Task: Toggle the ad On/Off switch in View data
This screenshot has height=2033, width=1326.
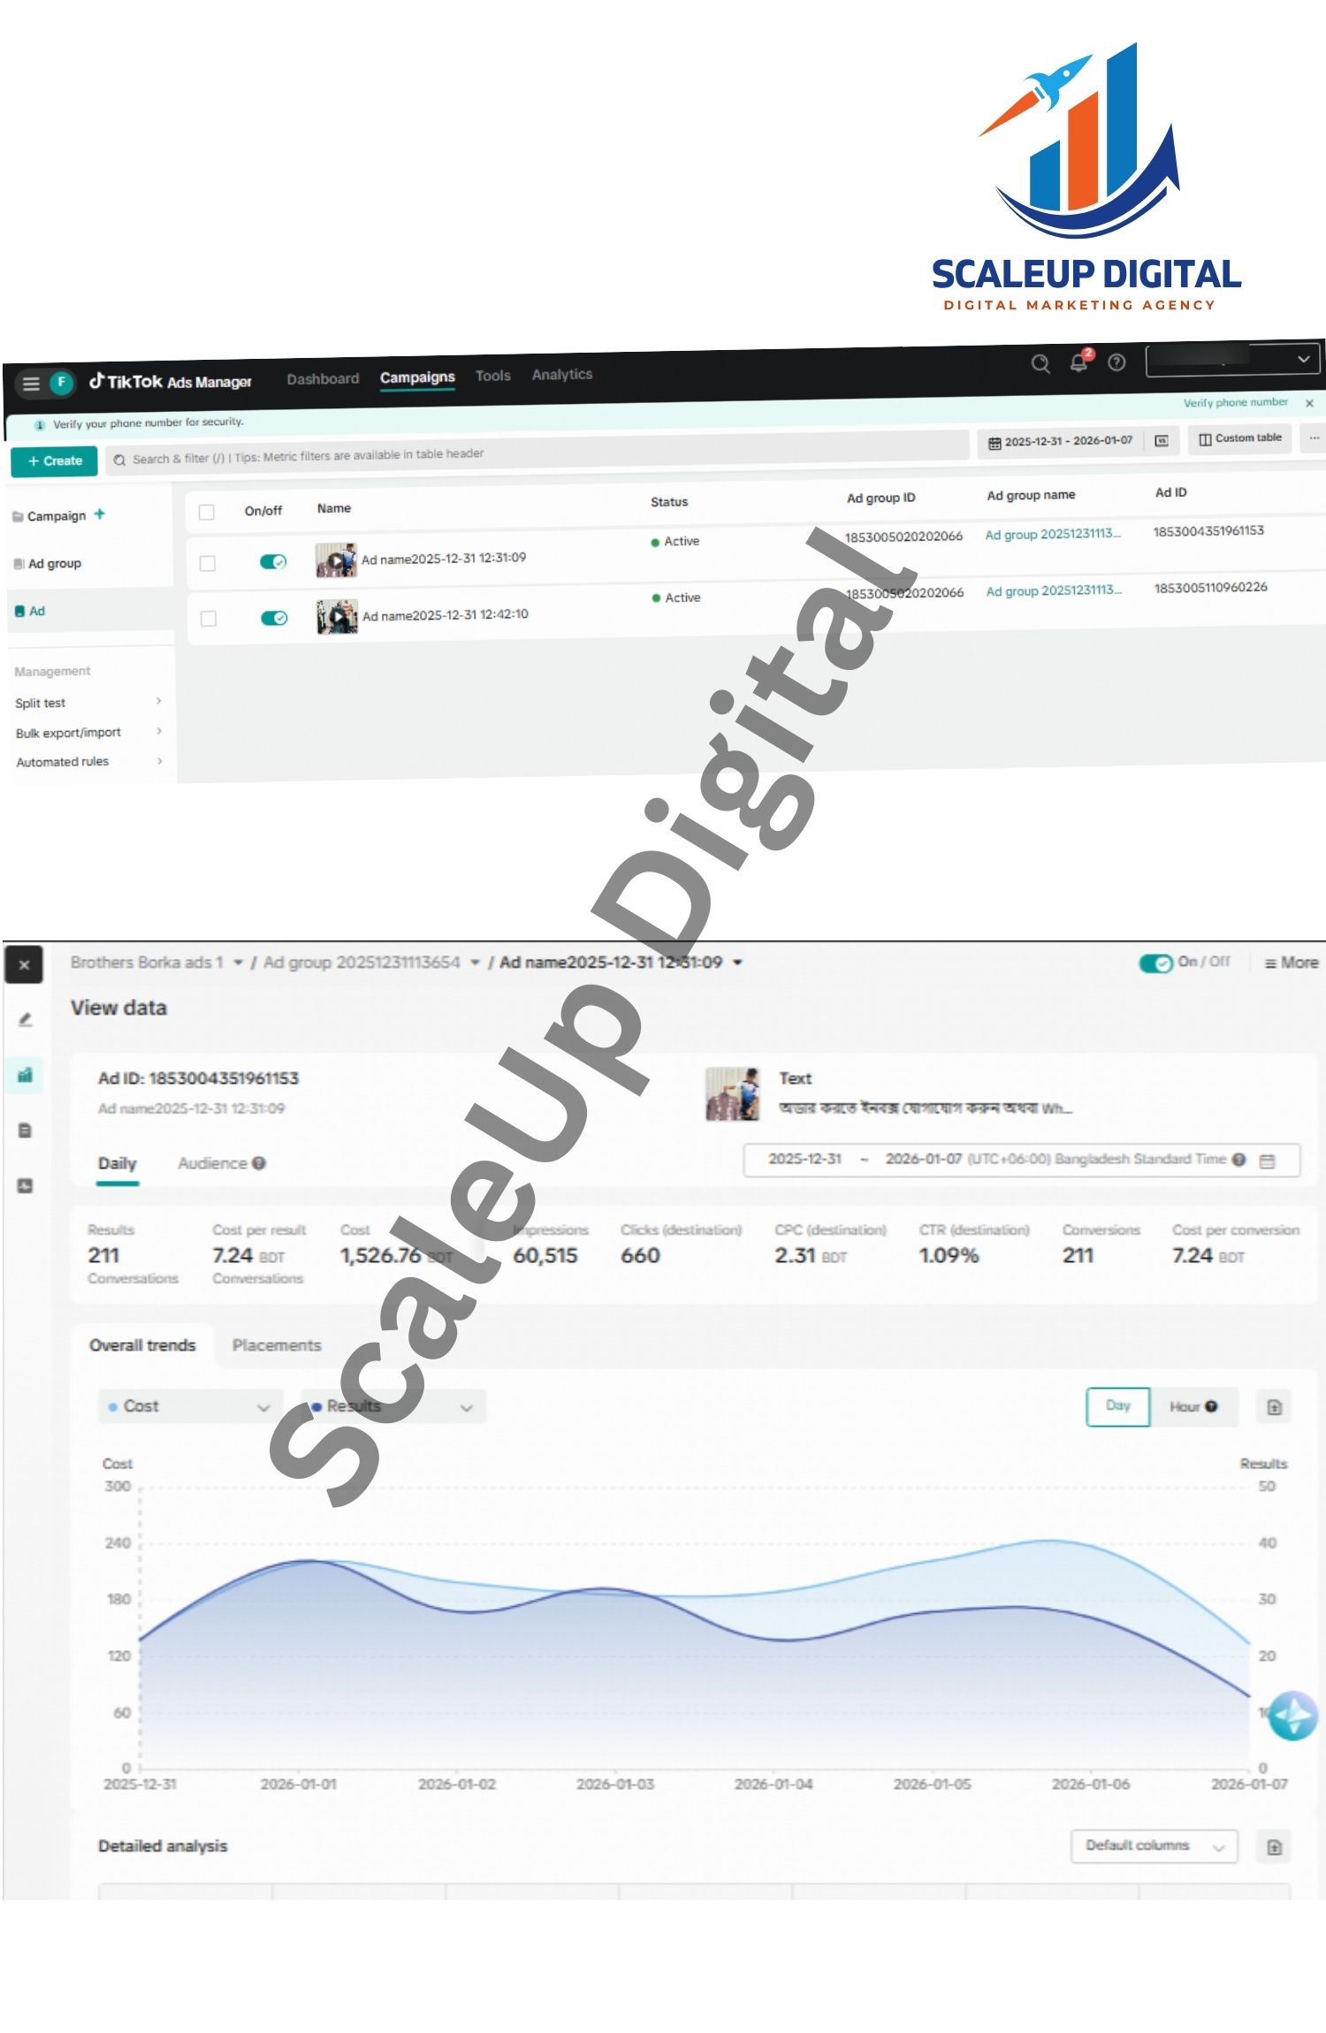Action: [1155, 963]
